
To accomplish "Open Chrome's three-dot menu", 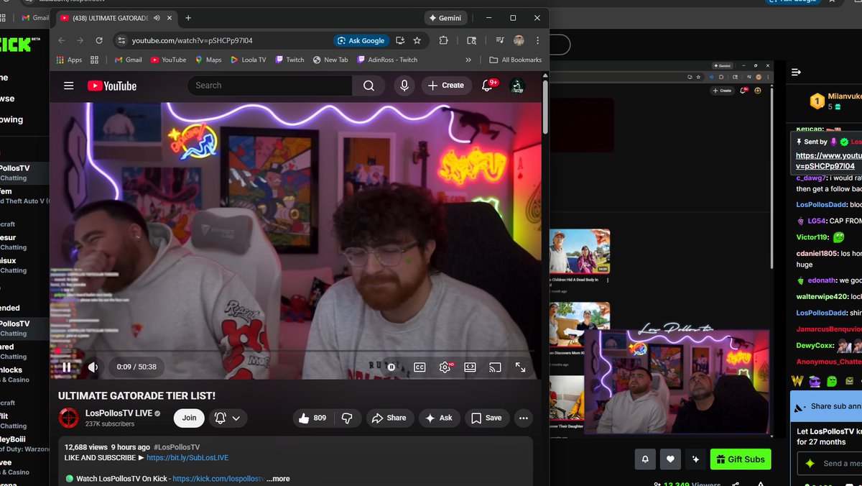I will click(x=537, y=41).
